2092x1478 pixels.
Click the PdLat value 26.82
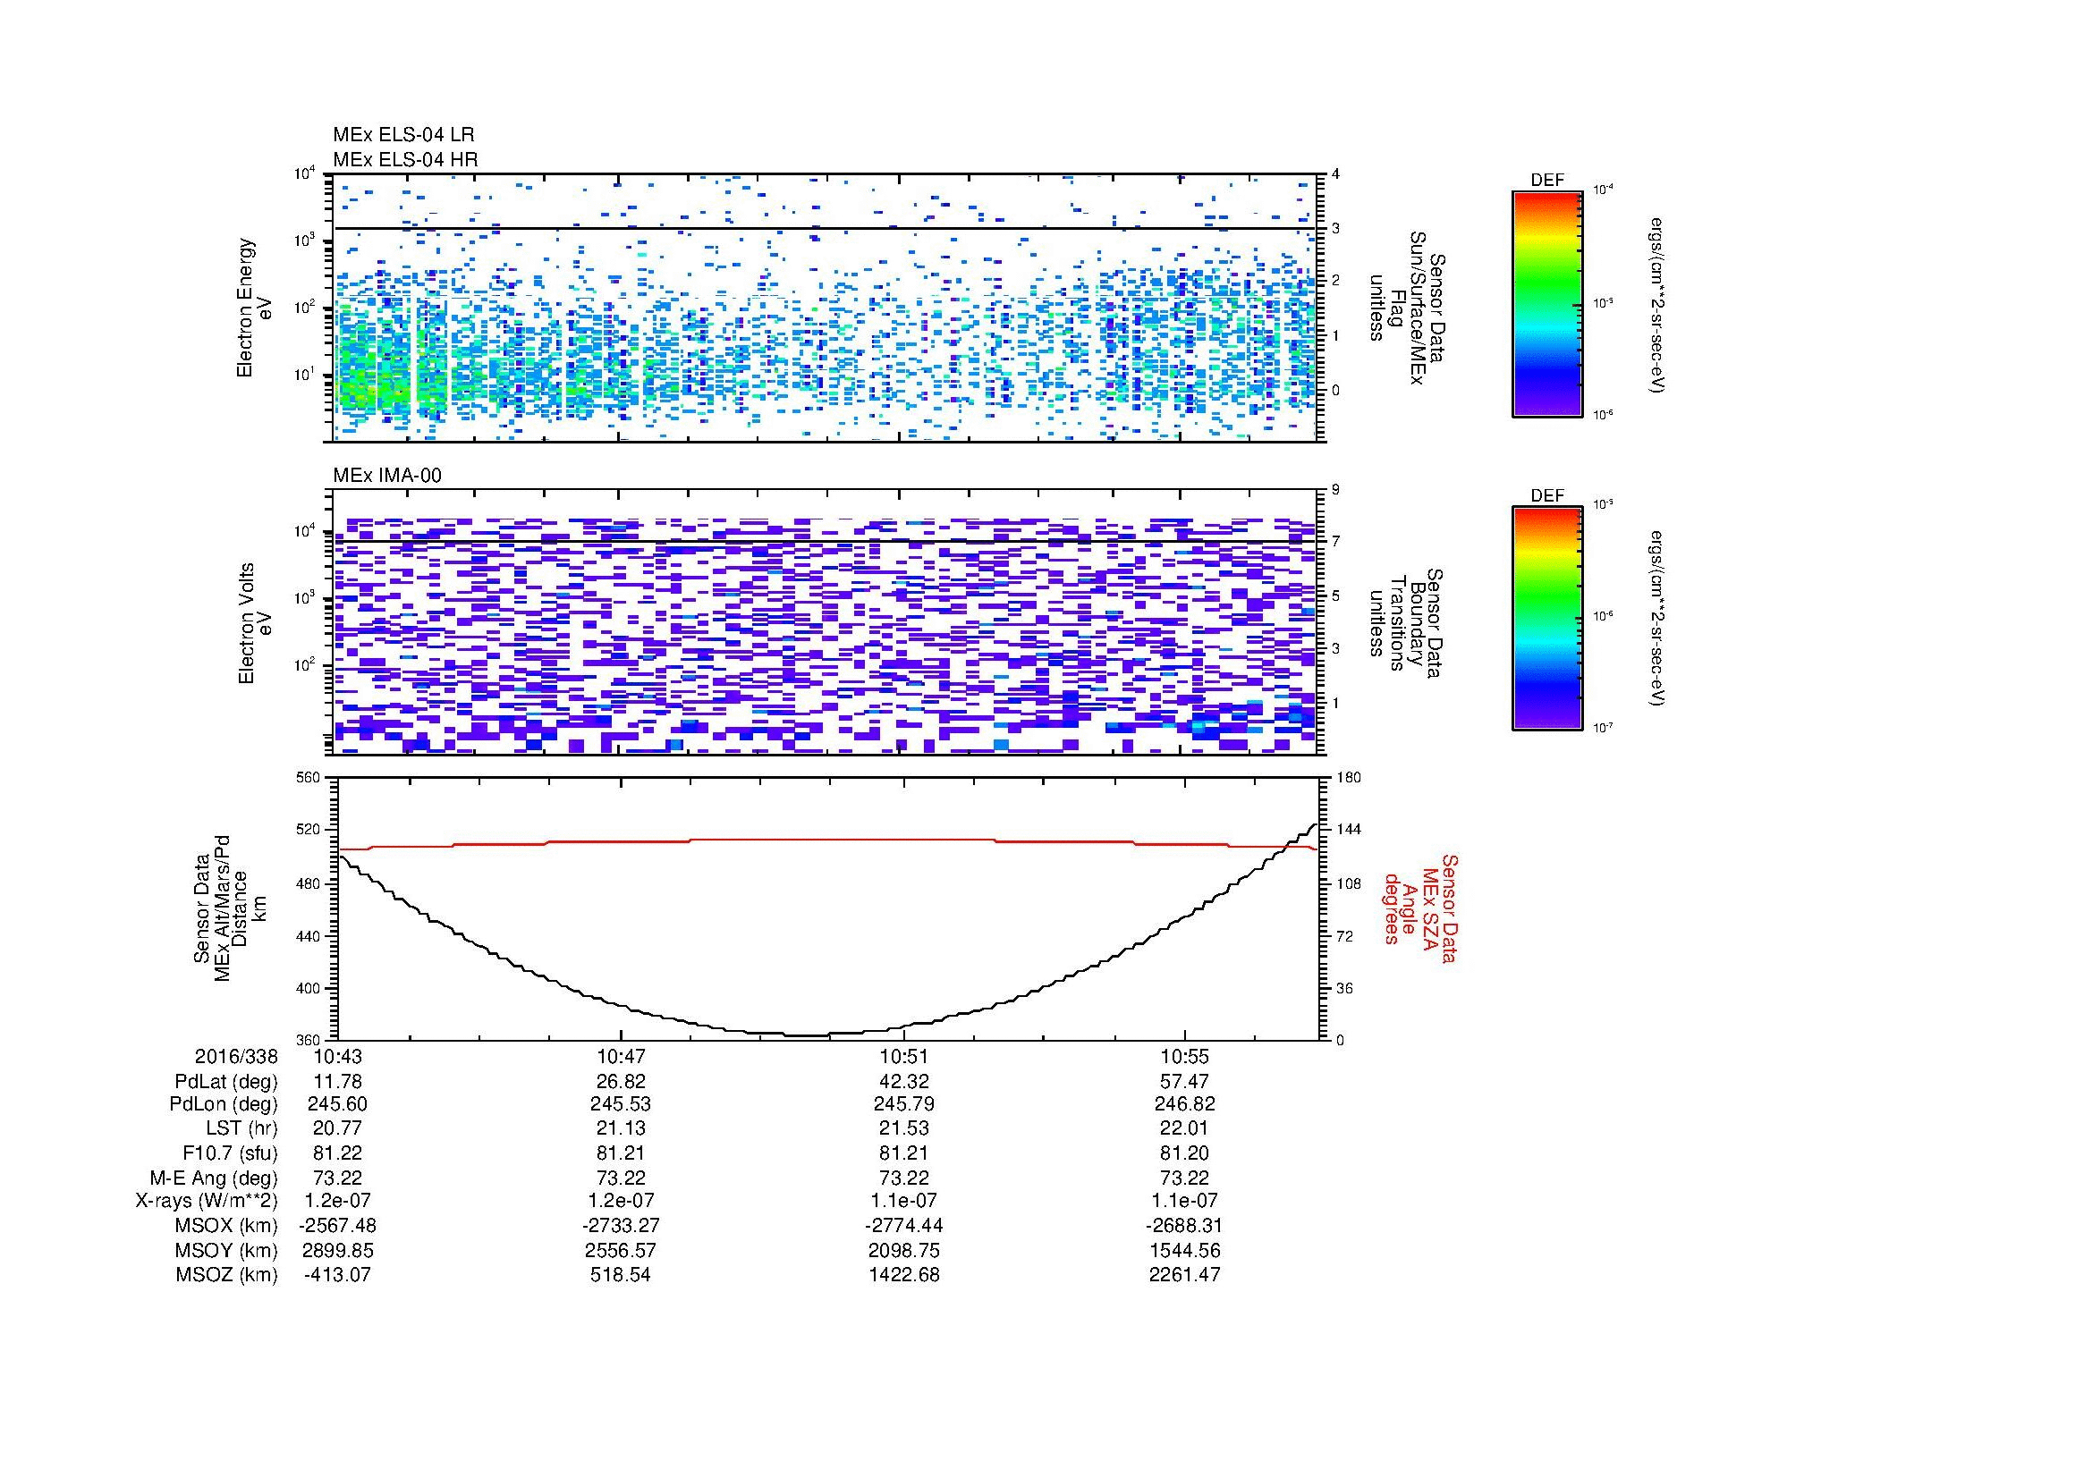(x=621, y=1082)
